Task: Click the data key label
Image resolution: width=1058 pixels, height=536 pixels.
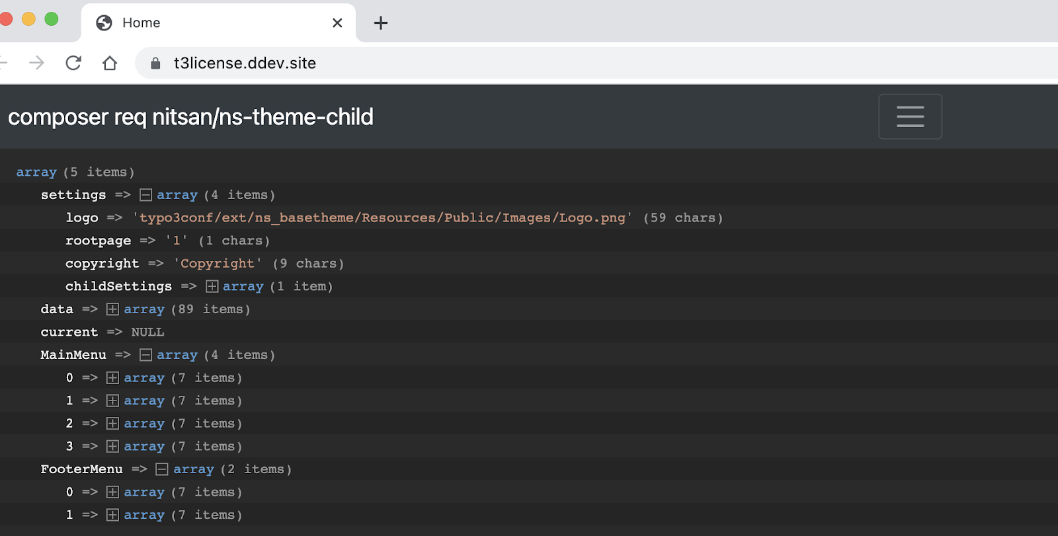Action: (x=57, y=309)
